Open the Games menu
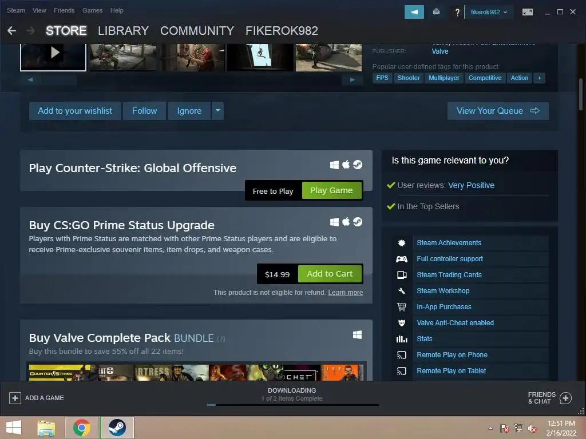586x439 pixels. (x=92, y=10)
